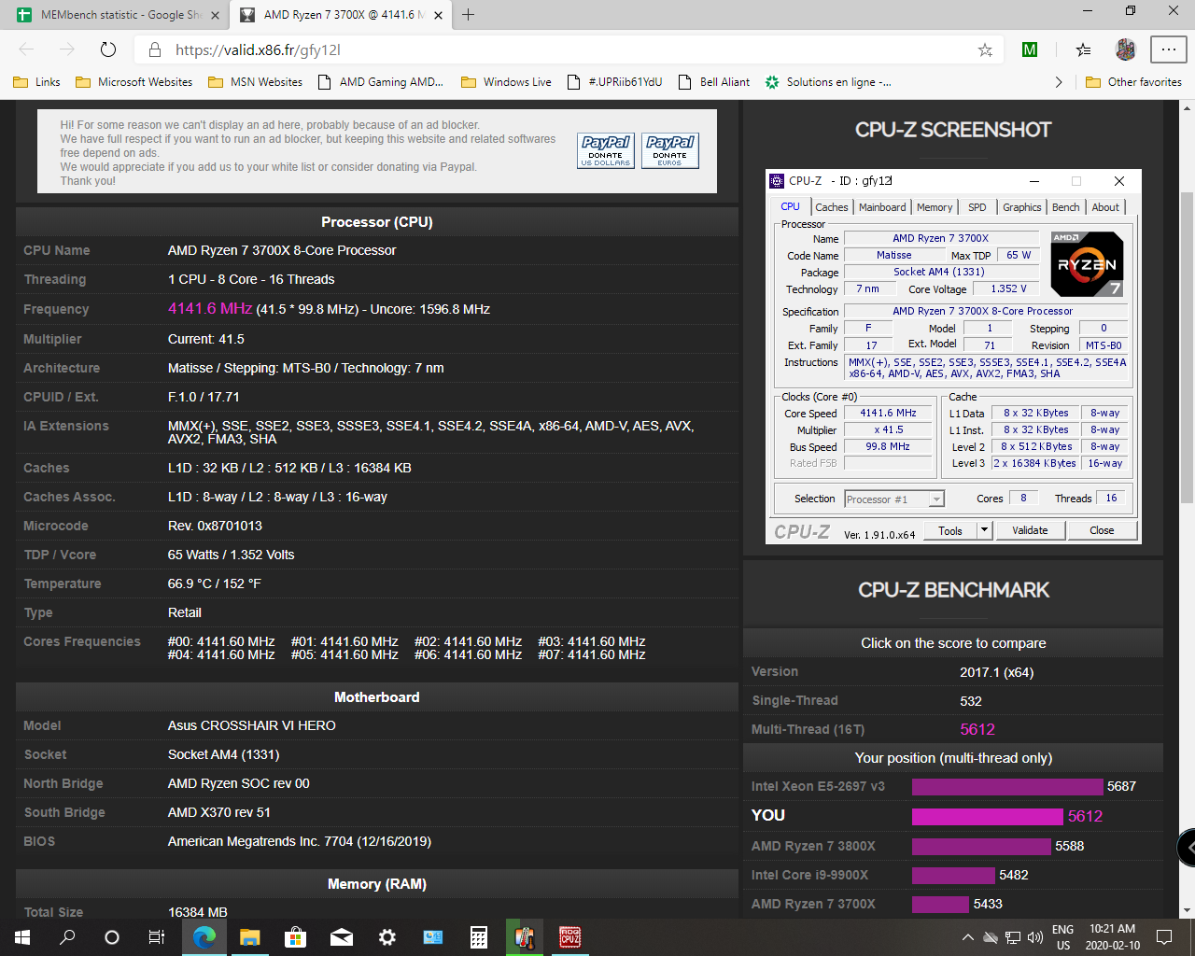Expand the Tools dropdown arrow in CPU-Z

coord(984,530)
